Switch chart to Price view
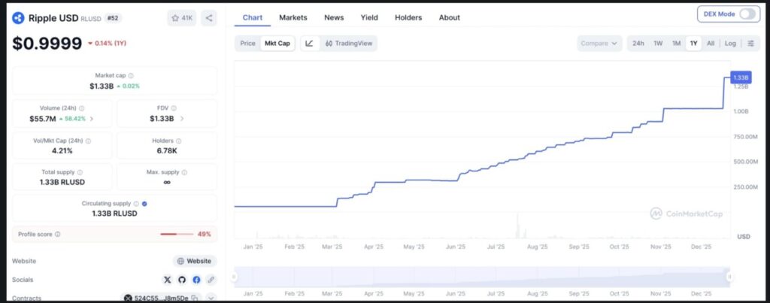This screenshot has width=770, height=303. point(247,44)
